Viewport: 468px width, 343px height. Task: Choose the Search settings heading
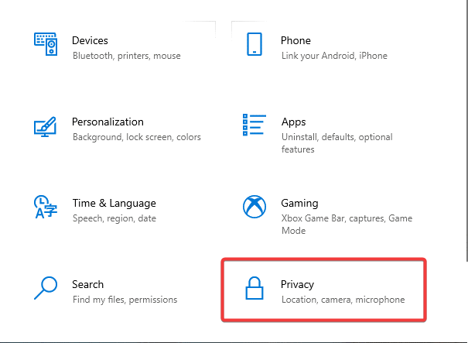pos(87,284)
